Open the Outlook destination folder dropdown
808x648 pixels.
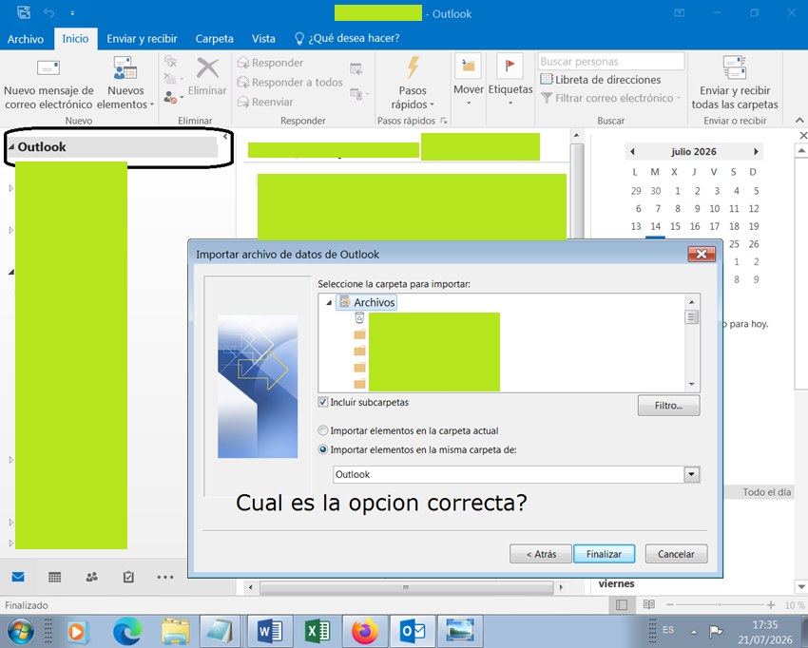click(x=691, y=474)
